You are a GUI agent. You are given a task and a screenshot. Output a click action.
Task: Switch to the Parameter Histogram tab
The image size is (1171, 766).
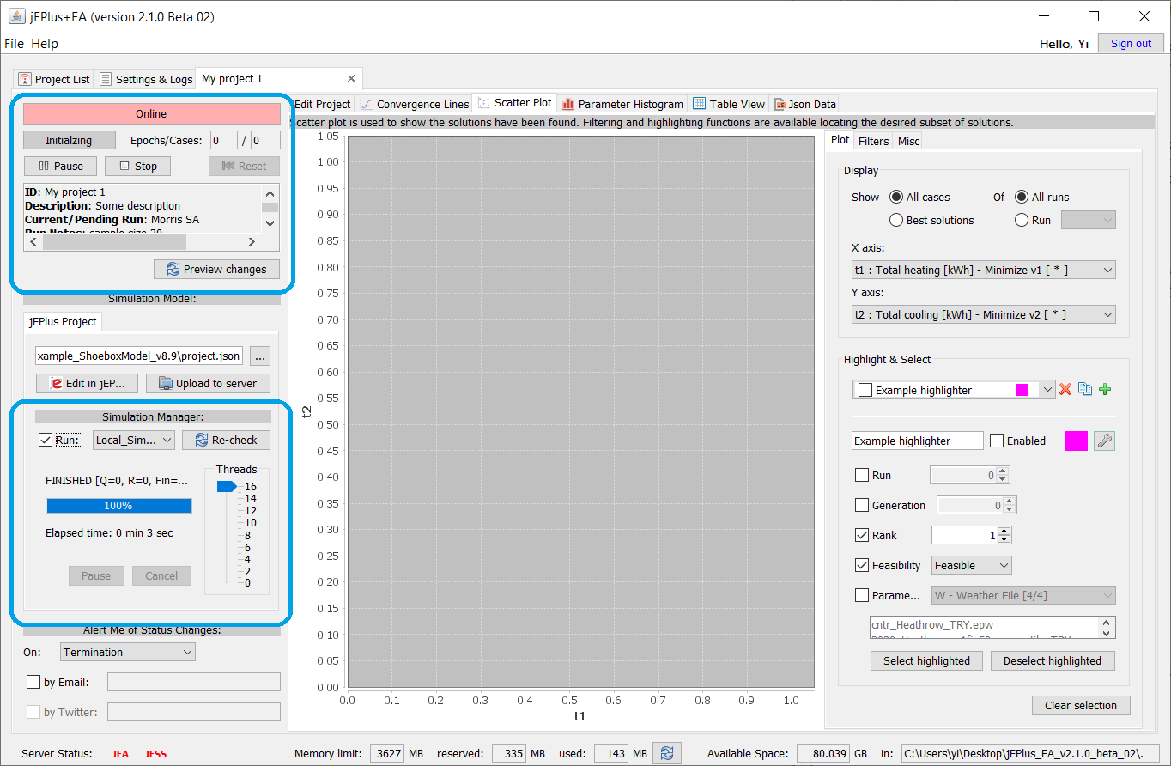(622, 104)
